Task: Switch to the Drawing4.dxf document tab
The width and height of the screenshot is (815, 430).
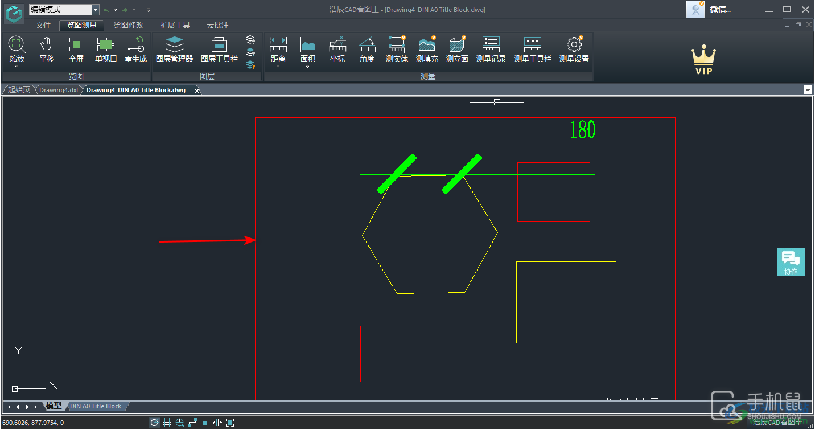Action: (x=59, y=90)
